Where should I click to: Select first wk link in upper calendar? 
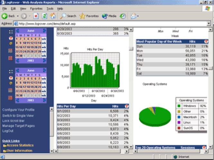point(44,39)
